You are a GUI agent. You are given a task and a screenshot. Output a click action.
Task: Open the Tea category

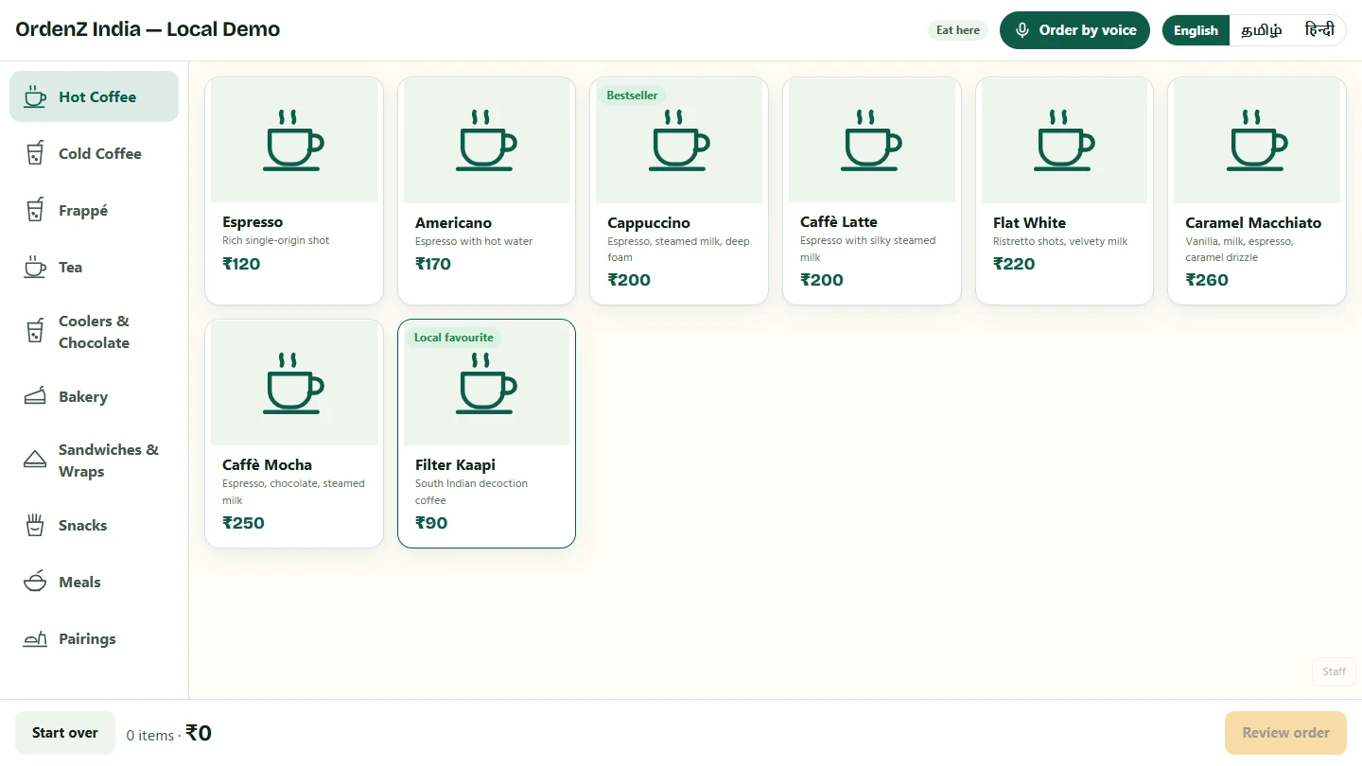tap(94, 267)
